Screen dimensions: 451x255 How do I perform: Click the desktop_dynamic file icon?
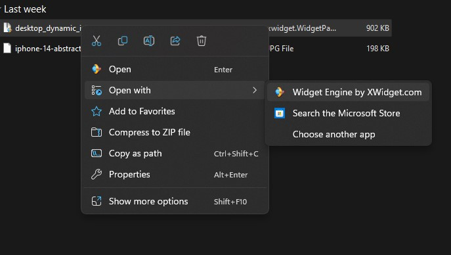coord(7,28)
